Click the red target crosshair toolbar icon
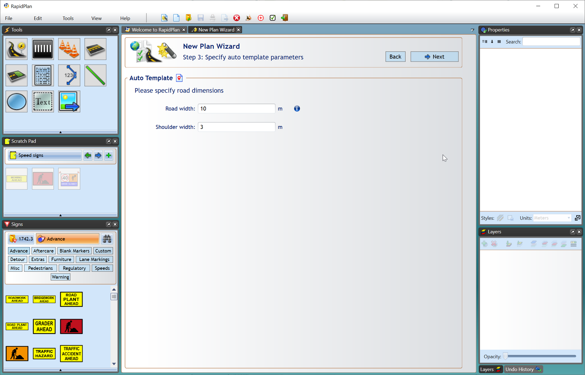 click(261, 18)
